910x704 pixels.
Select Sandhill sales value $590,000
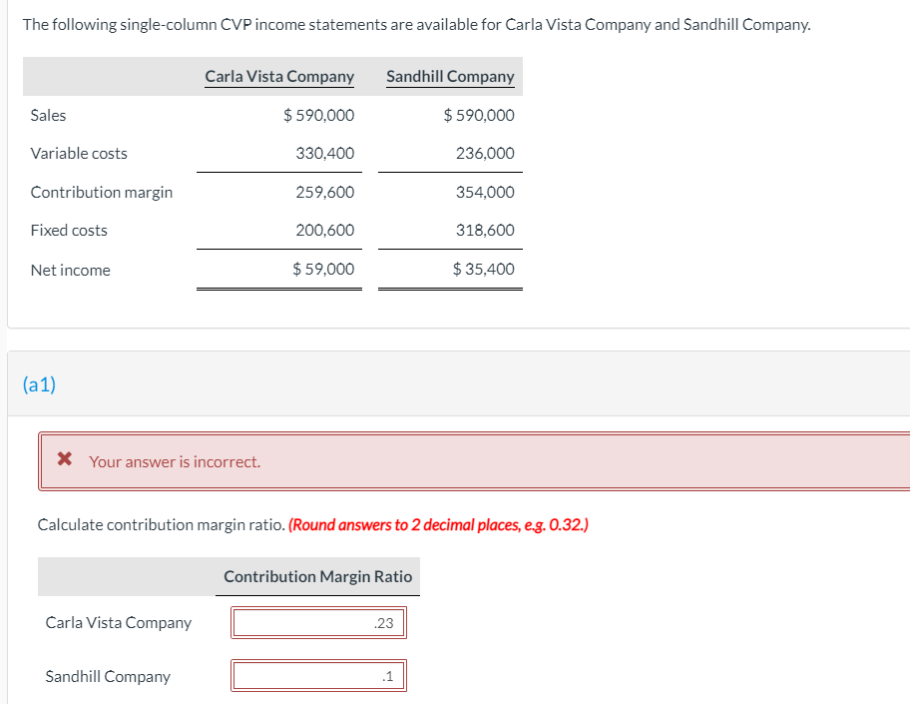click(x=479, y=116)
